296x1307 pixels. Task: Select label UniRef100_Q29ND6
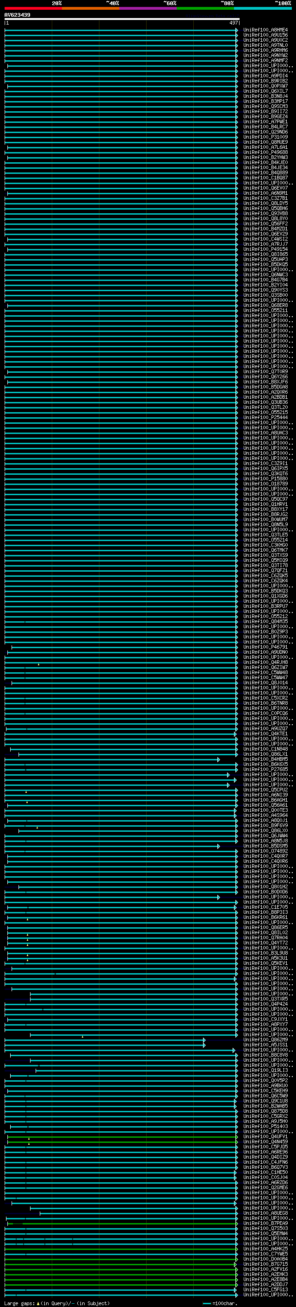[265, 132]
